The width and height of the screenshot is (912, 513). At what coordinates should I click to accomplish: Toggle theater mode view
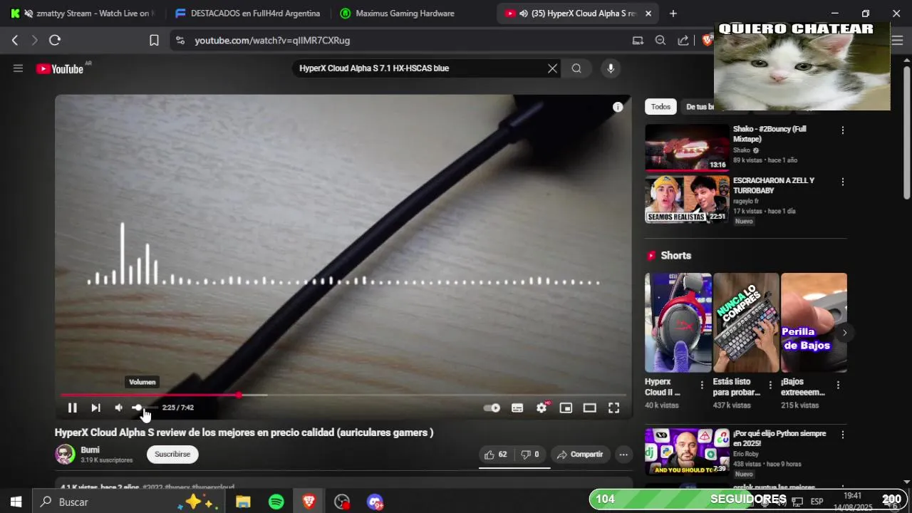(x=589, y=408)
